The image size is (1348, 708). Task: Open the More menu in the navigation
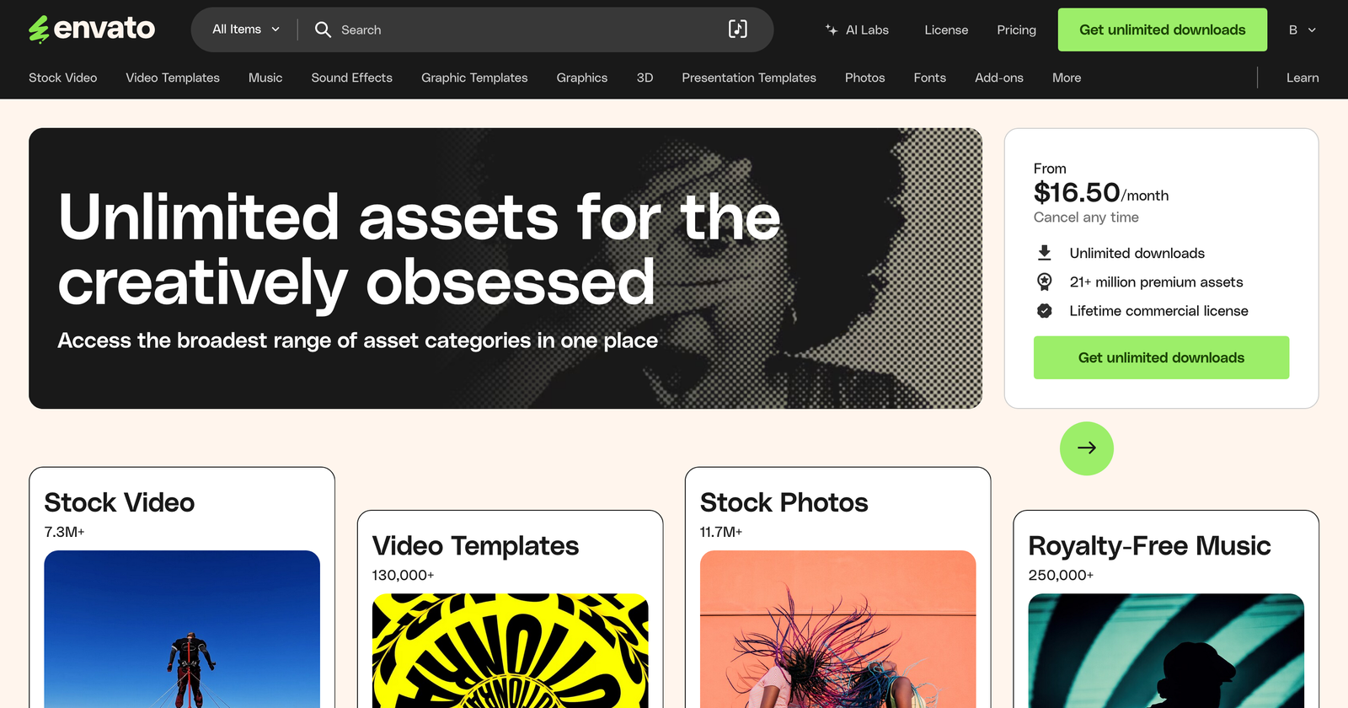click(x=1067, y=78)
